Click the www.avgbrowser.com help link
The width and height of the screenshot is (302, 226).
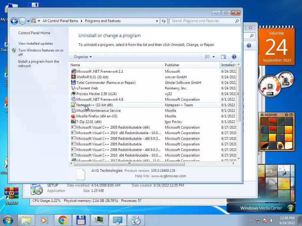click(169, 176)
